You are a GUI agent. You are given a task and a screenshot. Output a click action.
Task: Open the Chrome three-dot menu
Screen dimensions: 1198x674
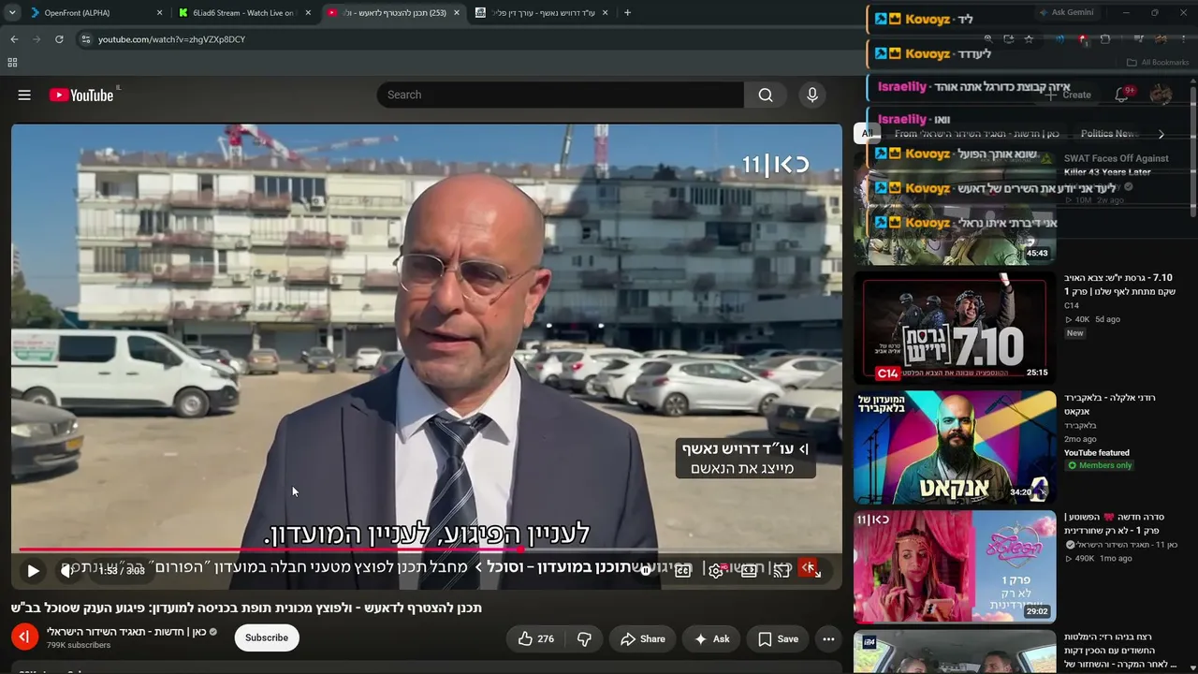point(1183,39)
